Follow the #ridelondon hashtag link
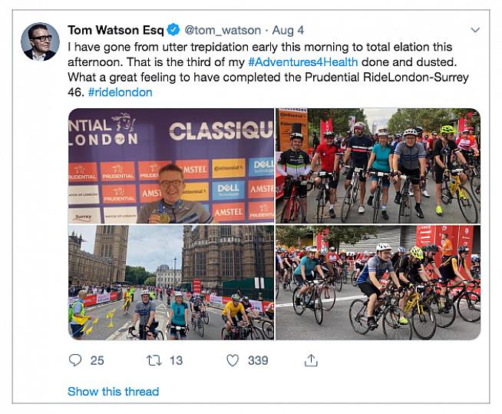Viewport: 502px width, 414px height. pos(120,92)
